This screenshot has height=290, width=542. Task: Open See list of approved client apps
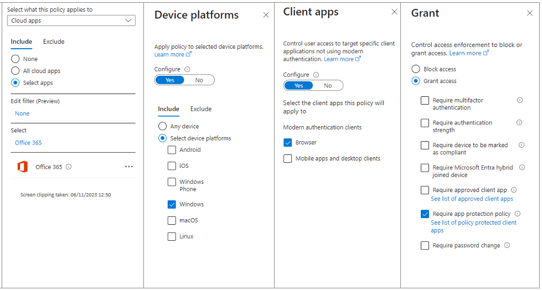[472, 199]
